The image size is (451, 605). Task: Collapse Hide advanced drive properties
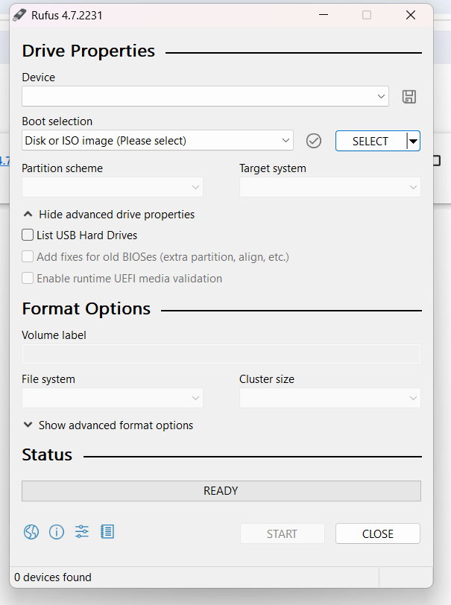(x=109, y=215)
